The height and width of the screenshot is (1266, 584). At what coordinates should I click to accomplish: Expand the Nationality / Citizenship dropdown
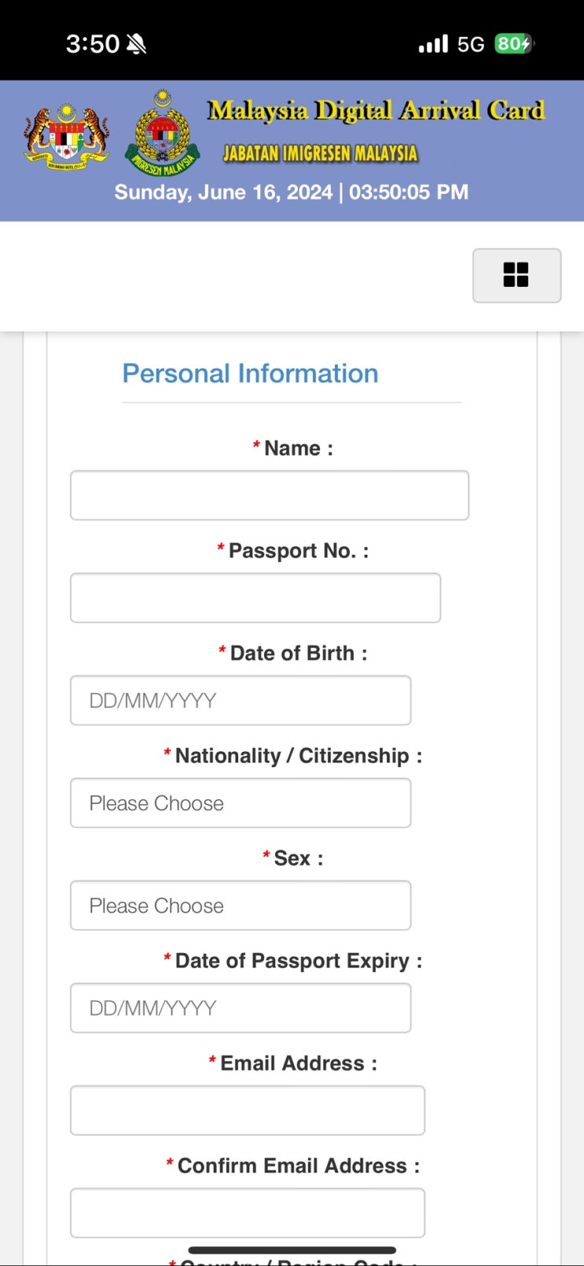241,803
